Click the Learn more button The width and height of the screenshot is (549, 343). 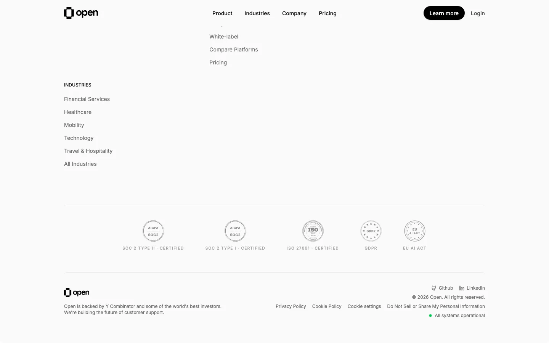[444, 13]
